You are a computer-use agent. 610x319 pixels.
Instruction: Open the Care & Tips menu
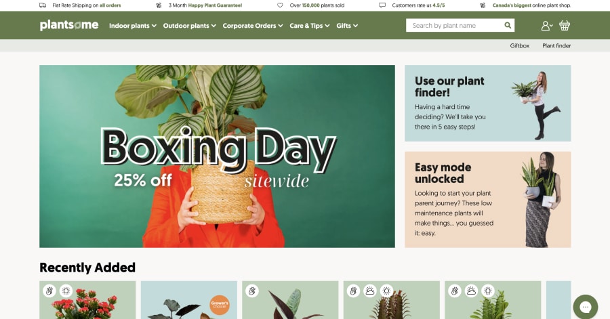pos(309,26)
